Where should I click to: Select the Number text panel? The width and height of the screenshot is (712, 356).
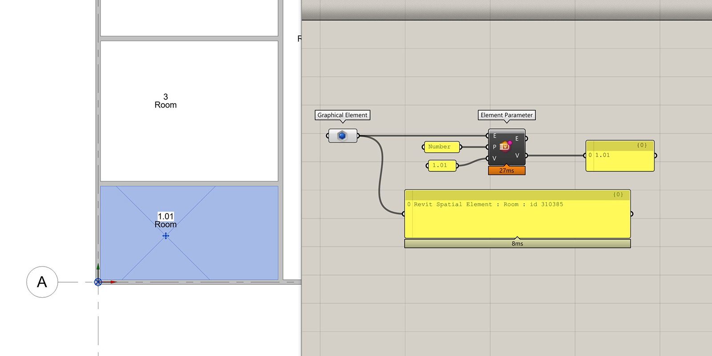(x=441, y=147)
